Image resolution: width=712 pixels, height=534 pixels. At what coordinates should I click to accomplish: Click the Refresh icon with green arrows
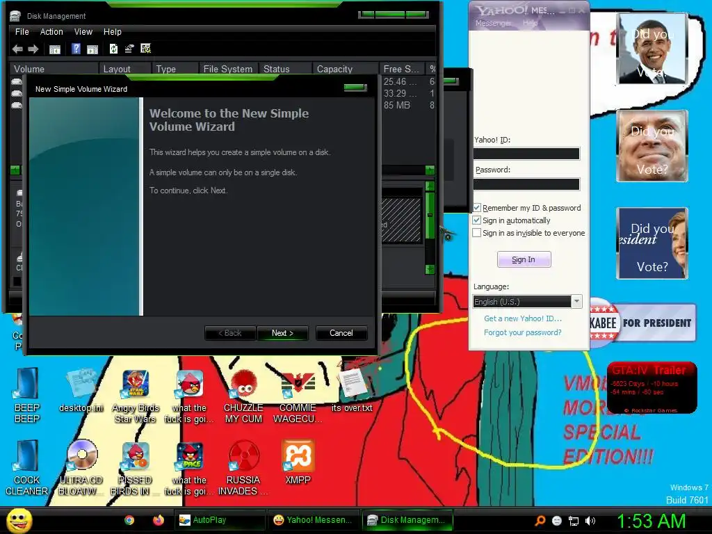[x=113, y=49]
